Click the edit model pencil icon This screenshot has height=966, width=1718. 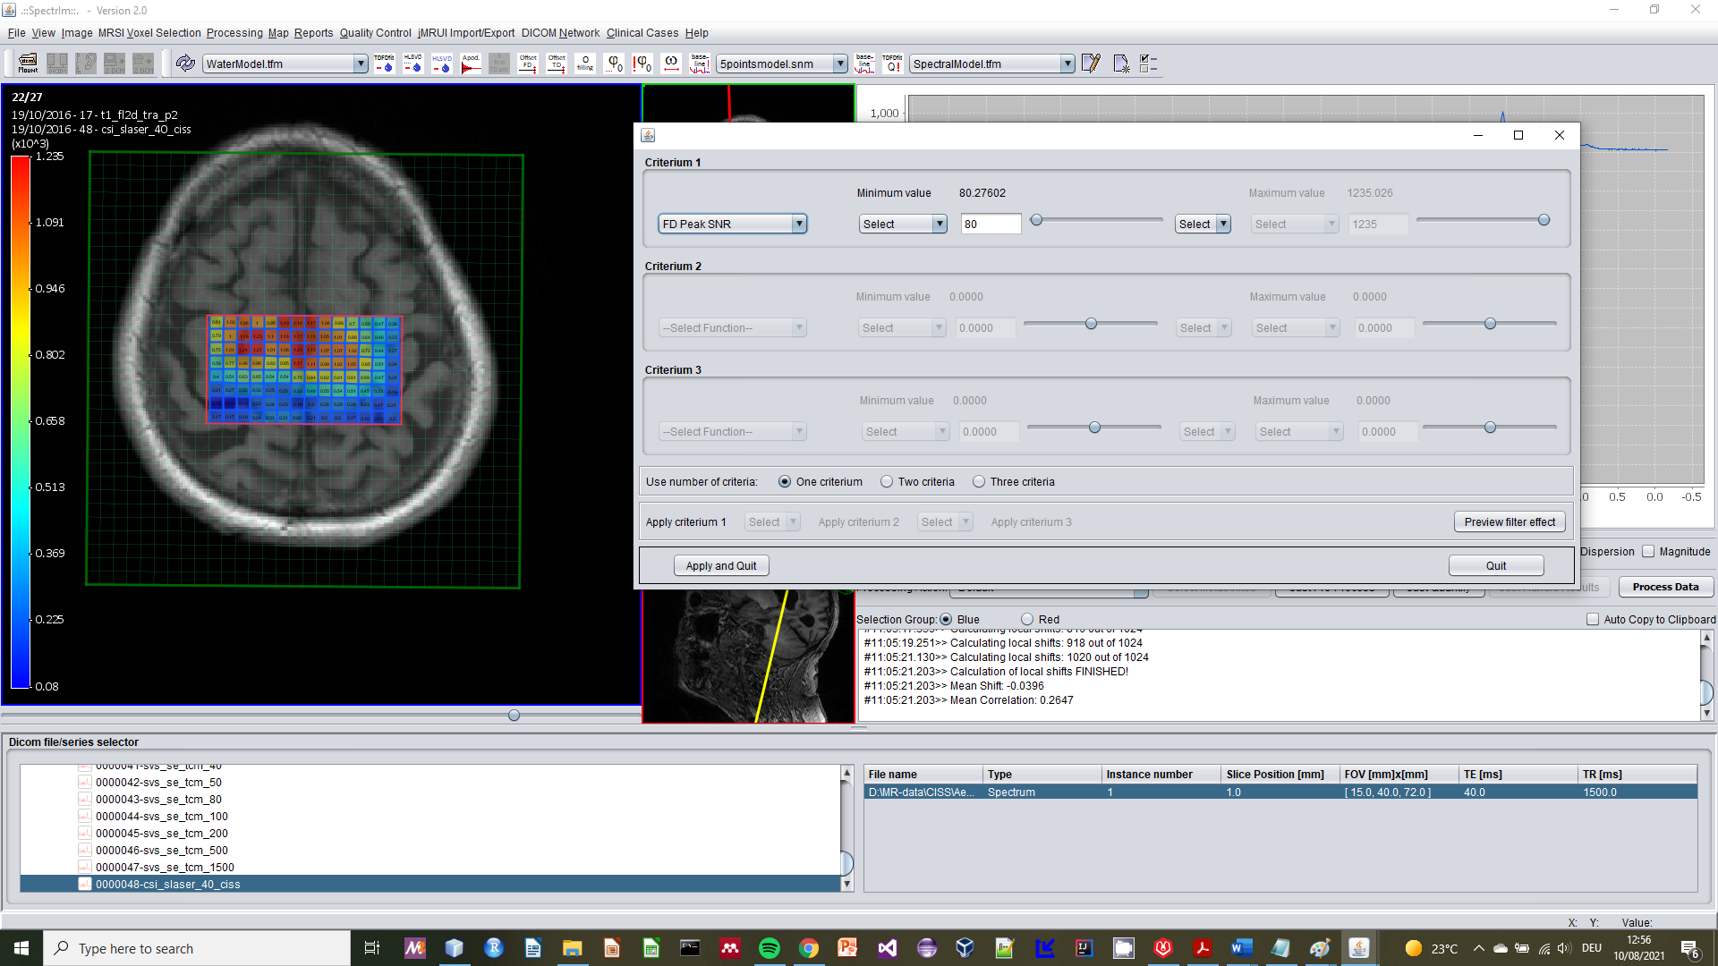pos(1090,64)
